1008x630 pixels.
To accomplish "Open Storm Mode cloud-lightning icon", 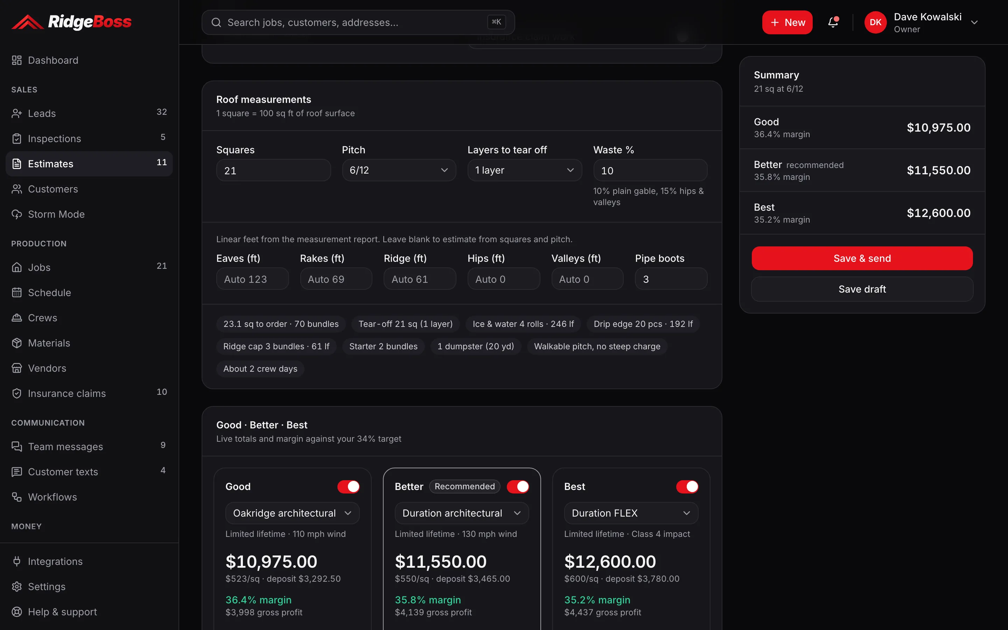I will [17, 214].
